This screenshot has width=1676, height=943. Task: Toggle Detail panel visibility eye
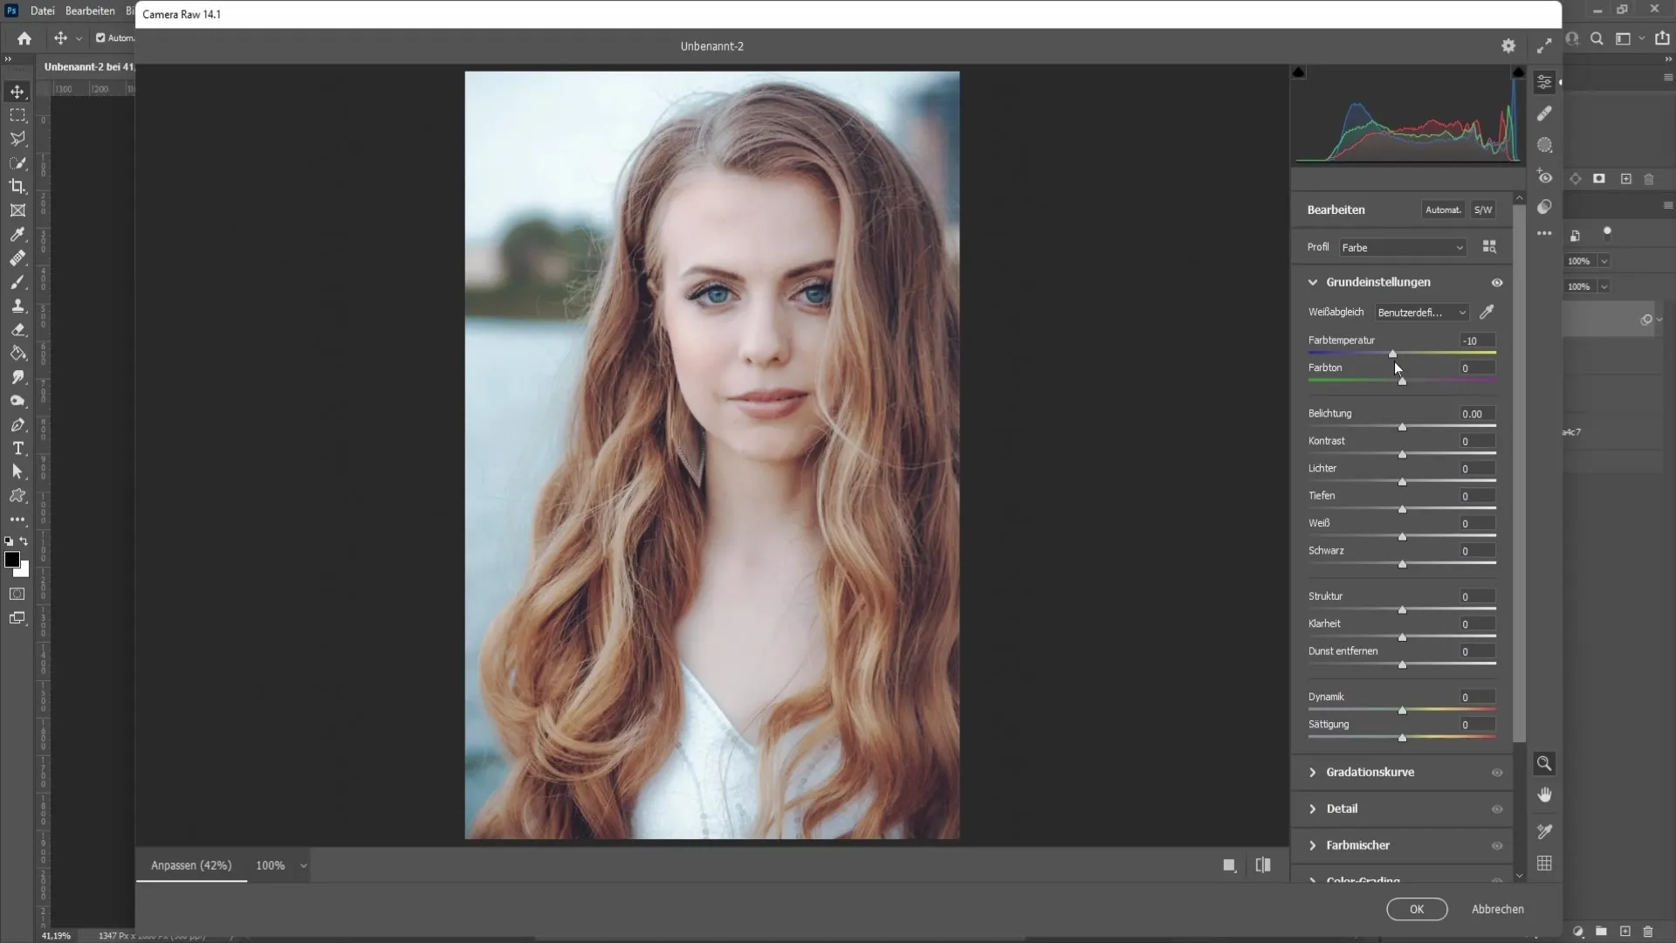[1497, 809]
